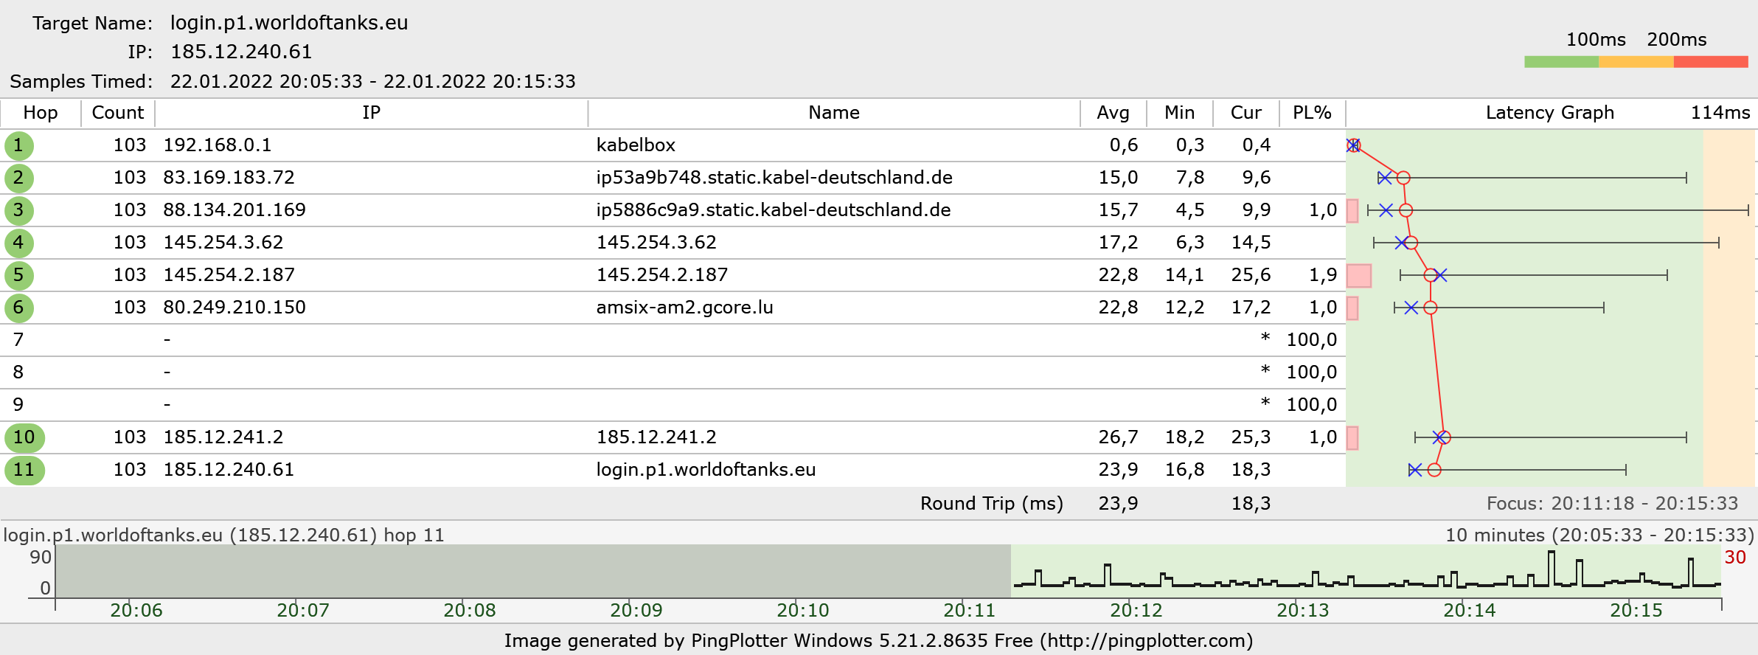The width and height of the screenshot is (1758, 655).
Task: Click the orange 200ms legend color bar
Action: (1636, 62)
